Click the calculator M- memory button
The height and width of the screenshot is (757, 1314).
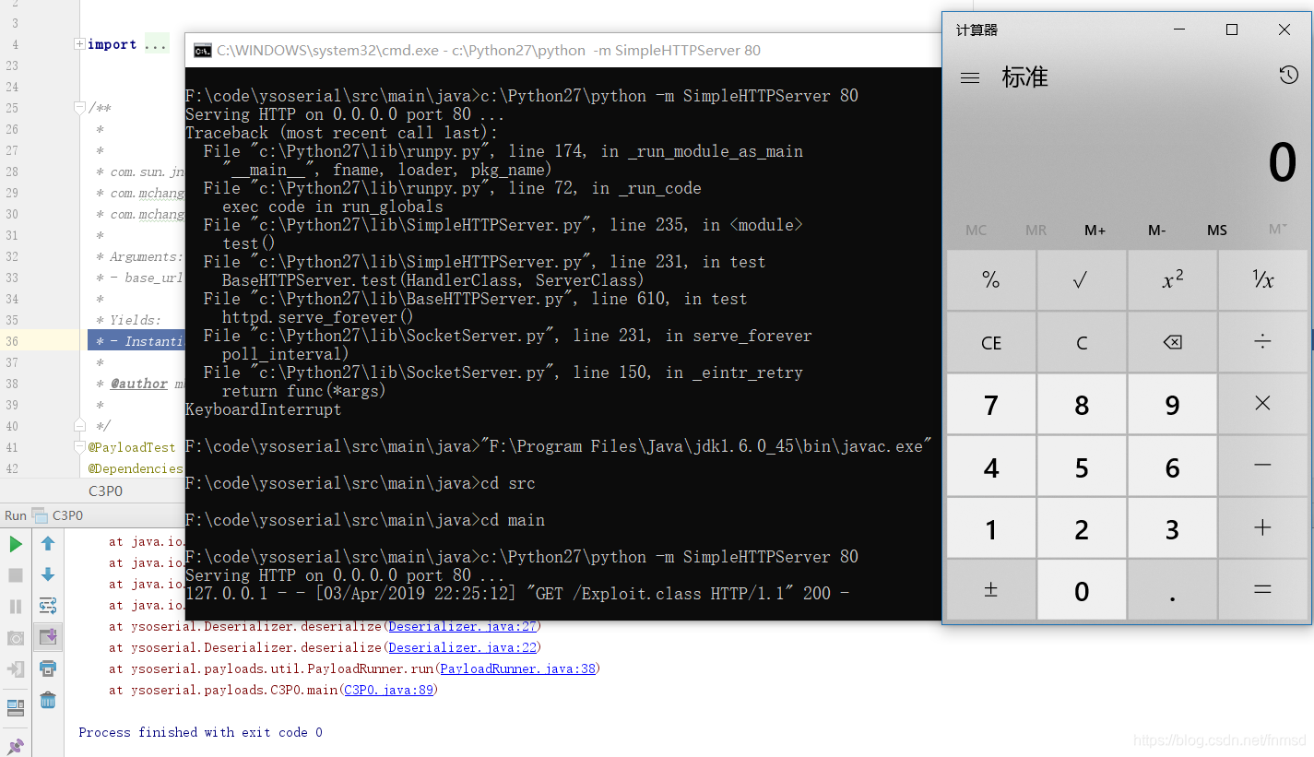1156,231
